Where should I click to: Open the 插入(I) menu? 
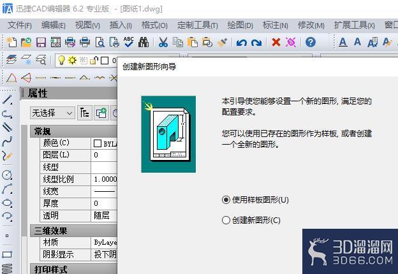[121, 25]
